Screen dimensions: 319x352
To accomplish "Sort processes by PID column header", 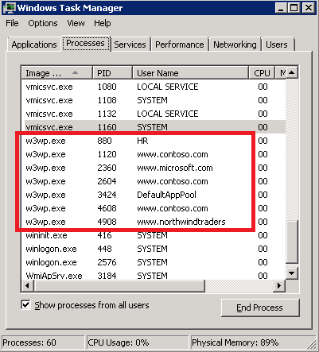I will pyautogui.click(x=112, y=72).
